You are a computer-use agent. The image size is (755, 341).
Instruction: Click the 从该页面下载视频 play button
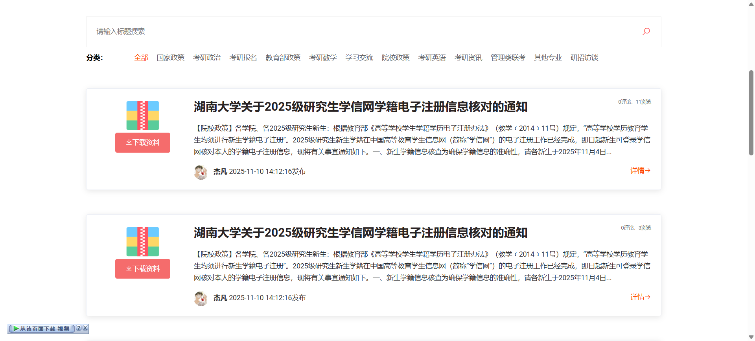[42, 329]
